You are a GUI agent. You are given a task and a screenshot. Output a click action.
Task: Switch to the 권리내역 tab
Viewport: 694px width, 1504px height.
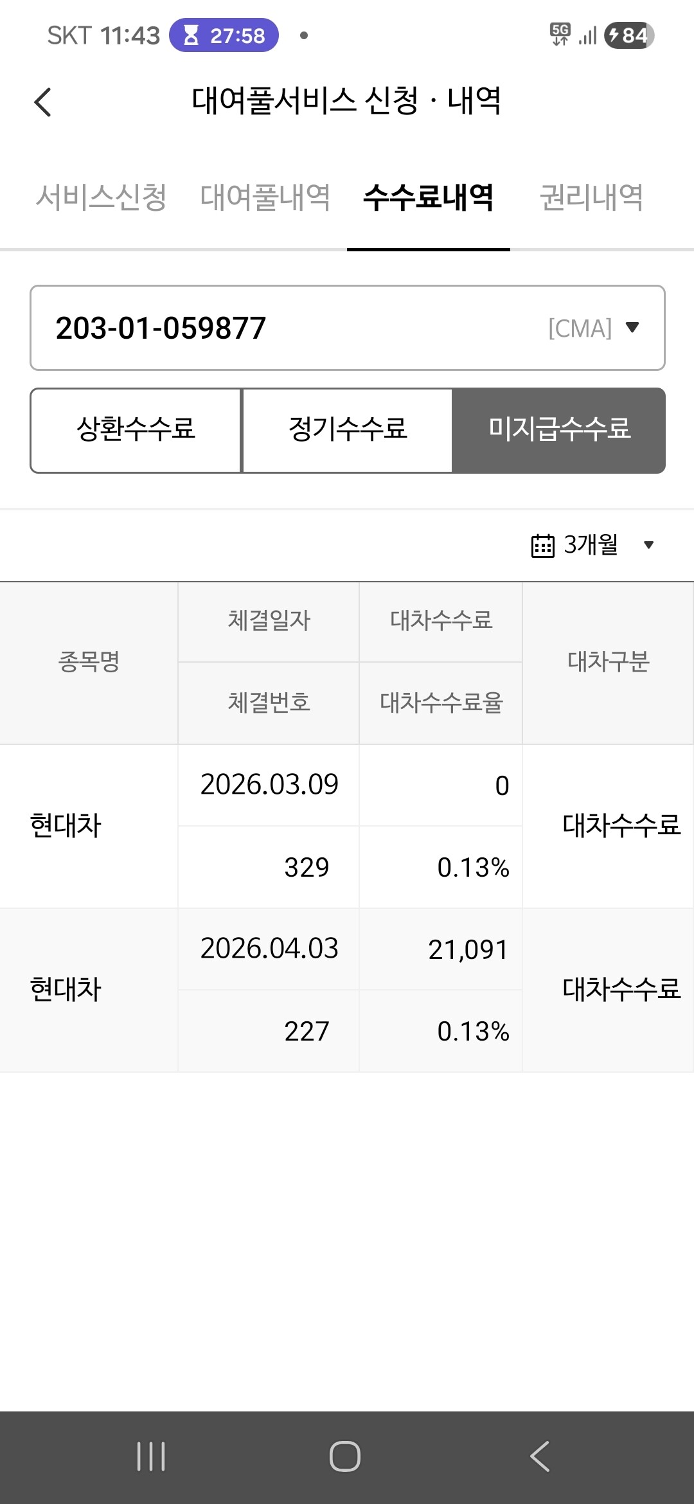tap(592, 197)
